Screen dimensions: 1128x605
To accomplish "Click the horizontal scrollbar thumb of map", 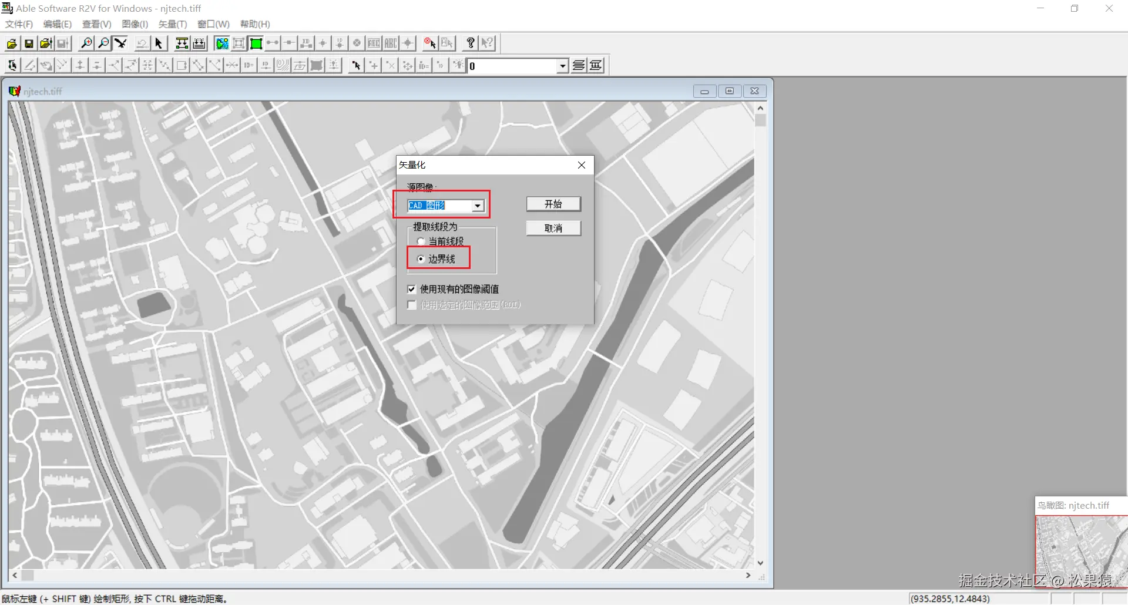I will pyautogui.click(x=28, y=576).
